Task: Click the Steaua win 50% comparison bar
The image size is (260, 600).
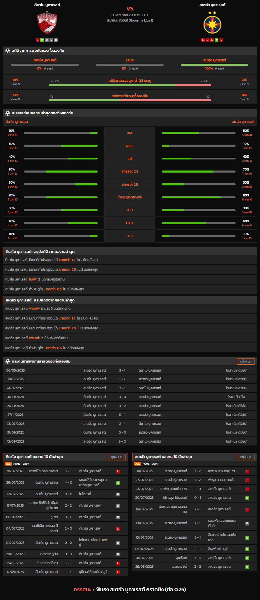Action: pos(199,133)
